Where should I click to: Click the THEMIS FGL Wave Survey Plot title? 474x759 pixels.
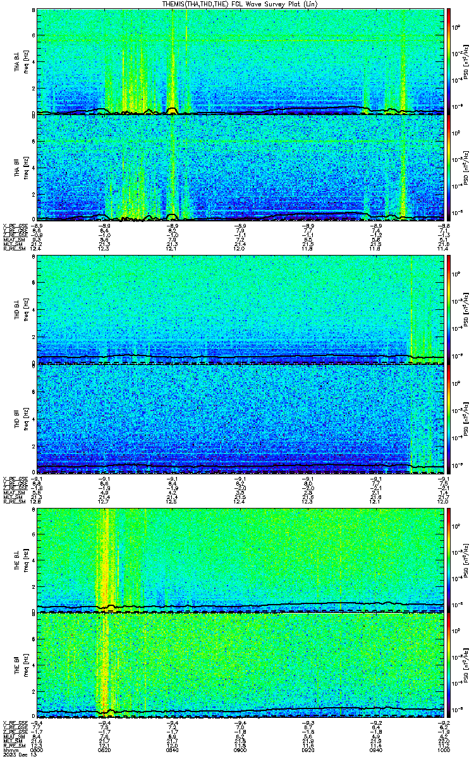(237, 3)
